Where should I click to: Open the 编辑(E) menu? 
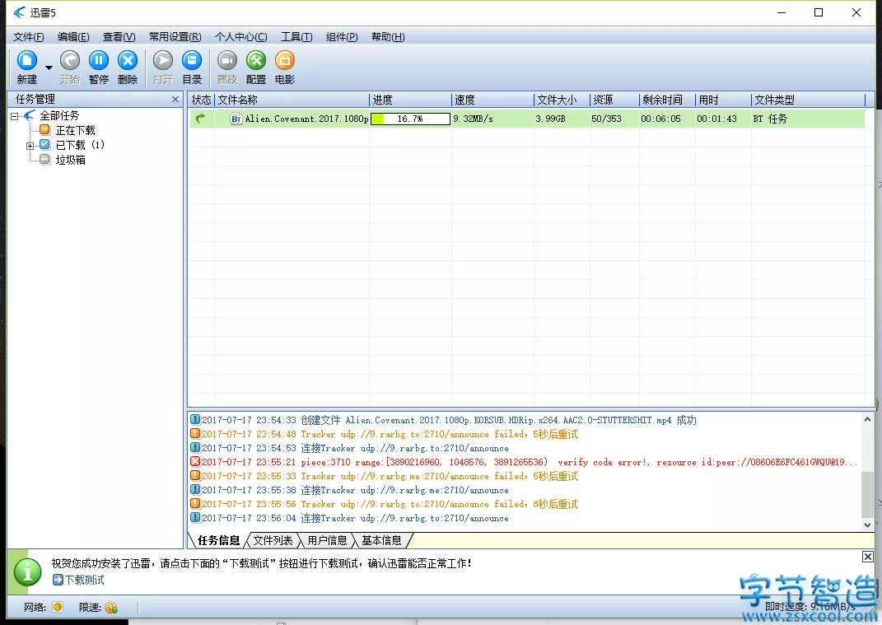pos(73,37)
